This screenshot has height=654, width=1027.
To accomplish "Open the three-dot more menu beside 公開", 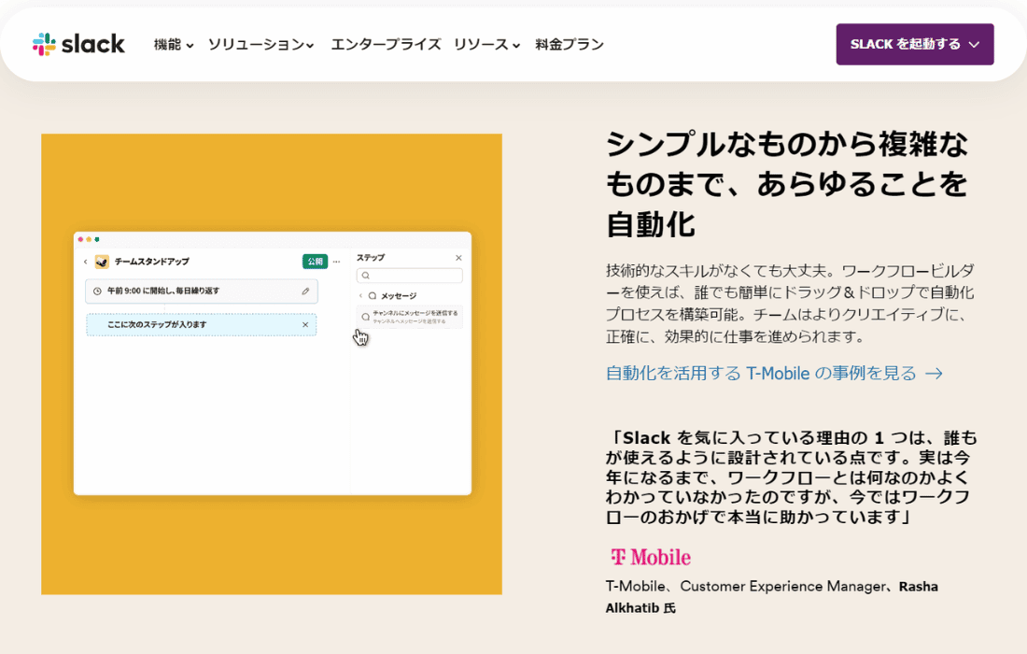I will tap(337, 262).
